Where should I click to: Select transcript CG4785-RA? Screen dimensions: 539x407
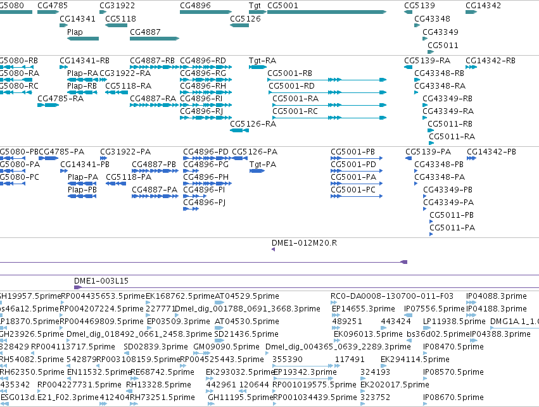pos(48,104)
